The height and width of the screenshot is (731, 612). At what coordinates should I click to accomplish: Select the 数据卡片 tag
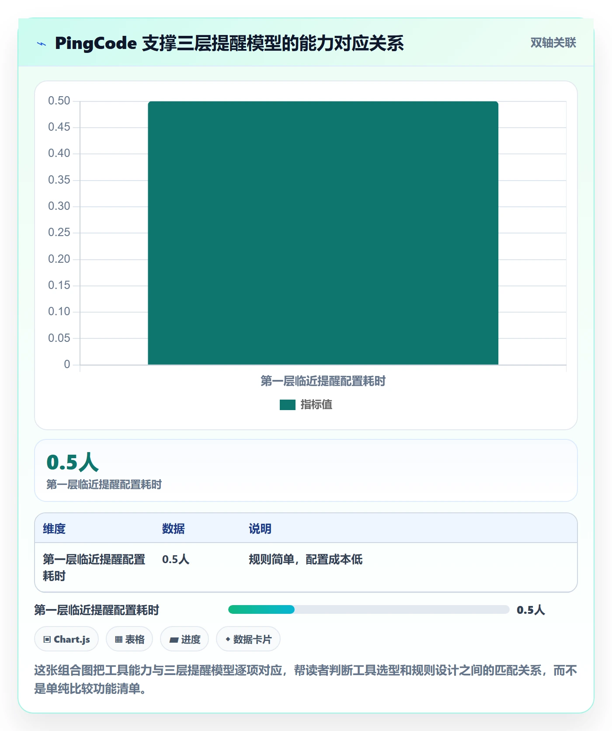pyautogui.click(x=248, y=639)
